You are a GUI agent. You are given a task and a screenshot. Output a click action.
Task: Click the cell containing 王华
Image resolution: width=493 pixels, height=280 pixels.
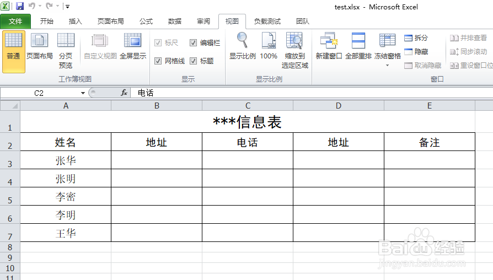point(66,233)
